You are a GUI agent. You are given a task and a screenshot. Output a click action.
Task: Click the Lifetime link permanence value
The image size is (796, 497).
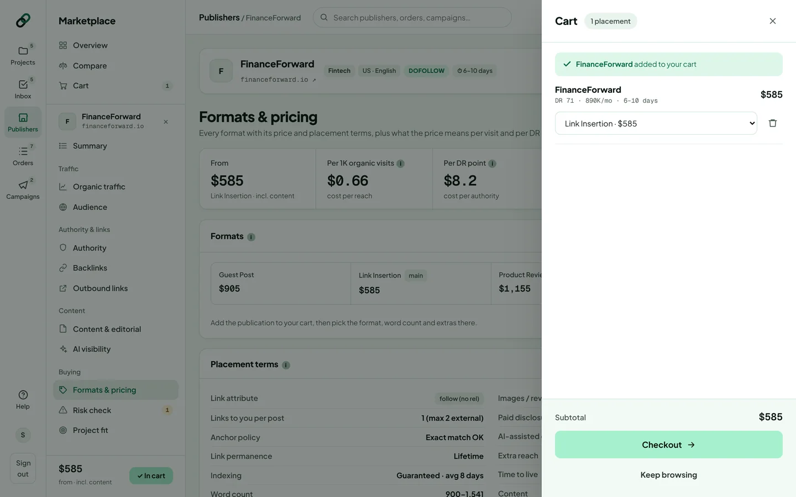pyautogui.click(x=469, y=456)
